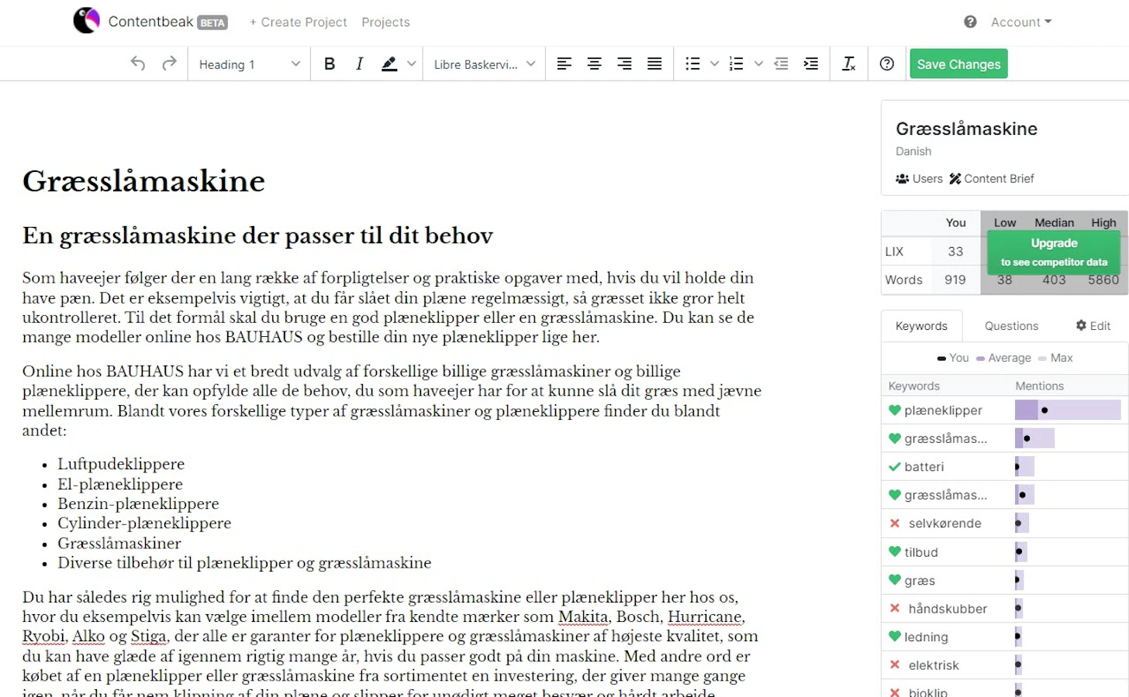Click Edit keywords gear button
The width and height of the screenshot is (1129, 697).
point(1093,326)
